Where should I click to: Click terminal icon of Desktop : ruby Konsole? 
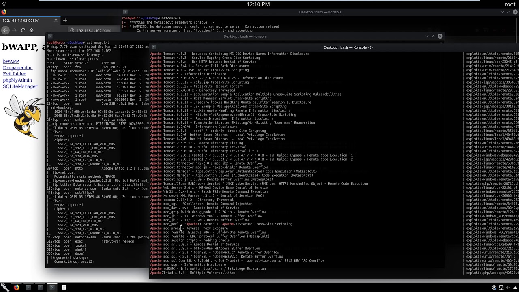[x=125, y=12]
